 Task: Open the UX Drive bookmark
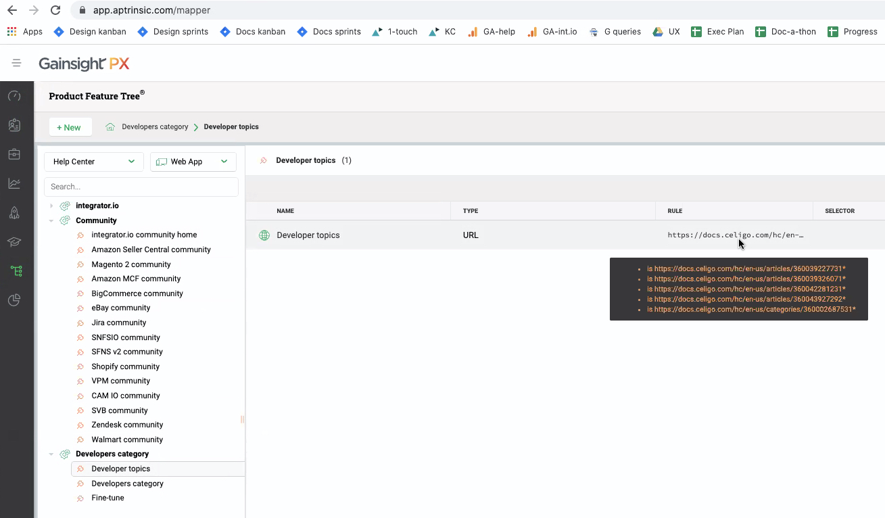coord(666,31)
